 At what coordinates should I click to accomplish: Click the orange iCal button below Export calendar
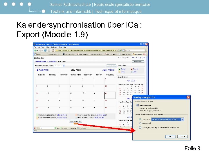click(75, 124)
